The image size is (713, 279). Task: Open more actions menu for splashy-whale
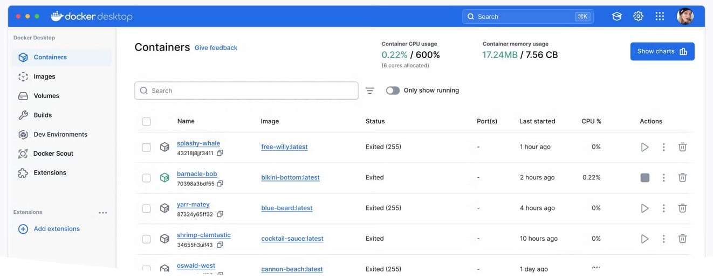[664, 147]
